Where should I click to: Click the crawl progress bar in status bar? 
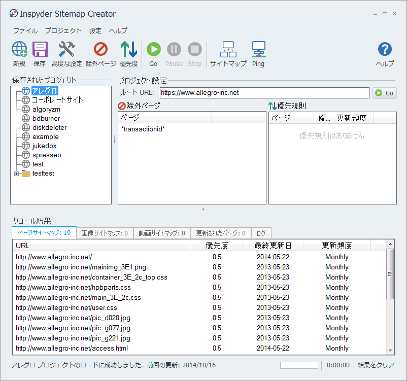[299, 365]
